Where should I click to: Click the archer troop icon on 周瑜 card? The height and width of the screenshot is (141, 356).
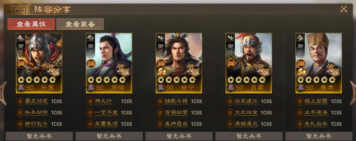click(90, 38)
